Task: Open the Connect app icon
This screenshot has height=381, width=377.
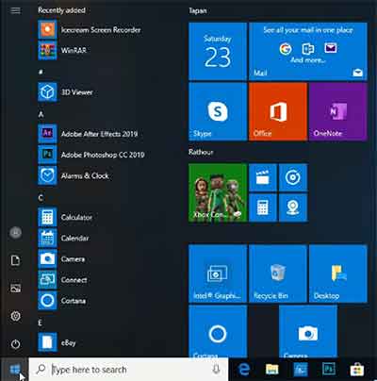Action: click(x=47, y=279)
